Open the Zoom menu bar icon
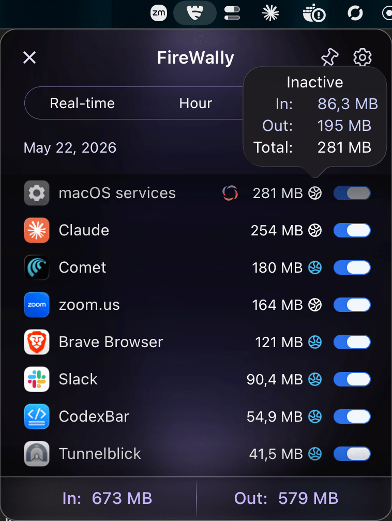 tap(158, 13)
